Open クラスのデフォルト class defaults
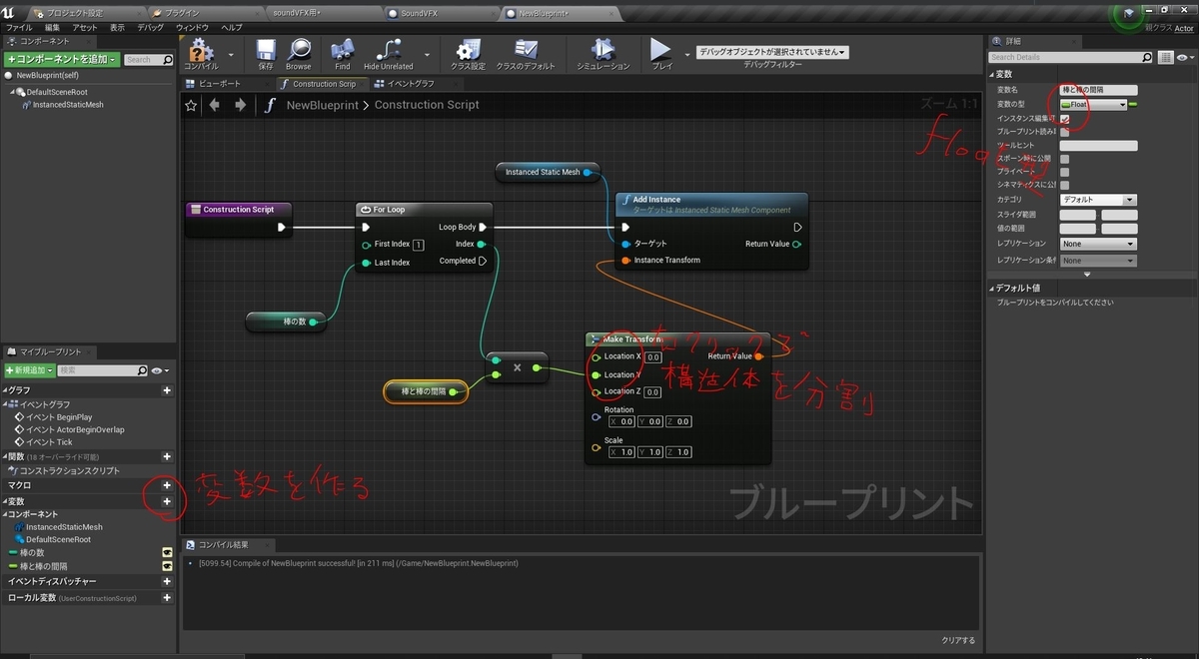 [x=526, y=50]
